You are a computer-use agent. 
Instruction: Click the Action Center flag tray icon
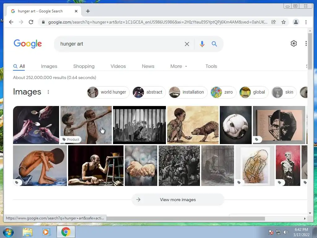(271, 232)
